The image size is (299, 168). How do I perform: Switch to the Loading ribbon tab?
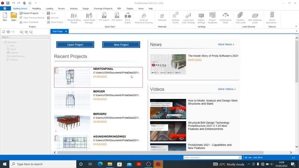coord(49,8)
